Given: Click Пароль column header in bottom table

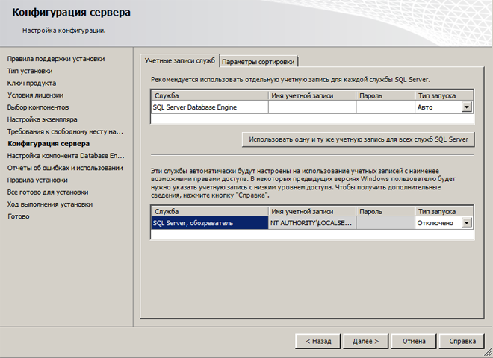Looking at the screenshot, I should tap(385, 211).
